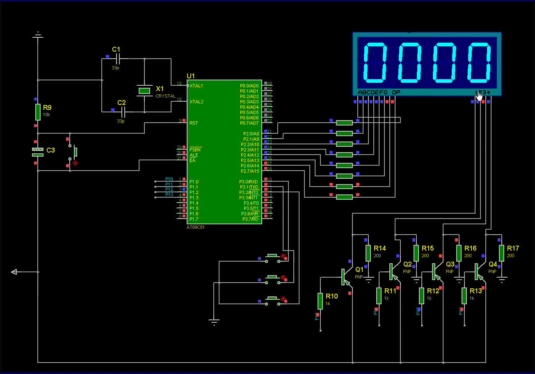Click the XTAL2 pin label

(x=197, y=101)
